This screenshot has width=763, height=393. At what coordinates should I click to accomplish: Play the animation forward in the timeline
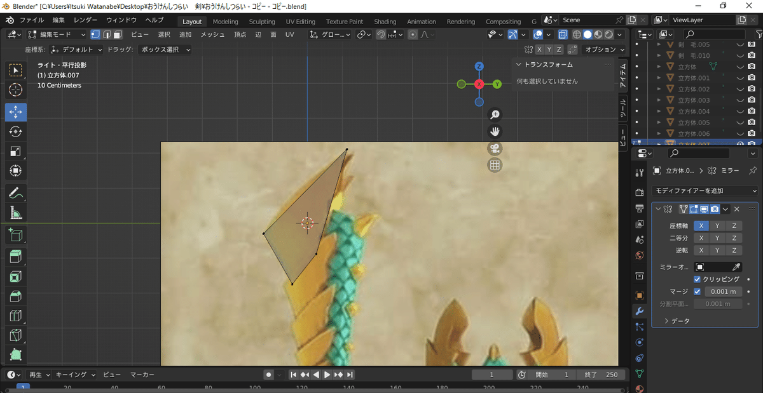(x=327, y=375)
